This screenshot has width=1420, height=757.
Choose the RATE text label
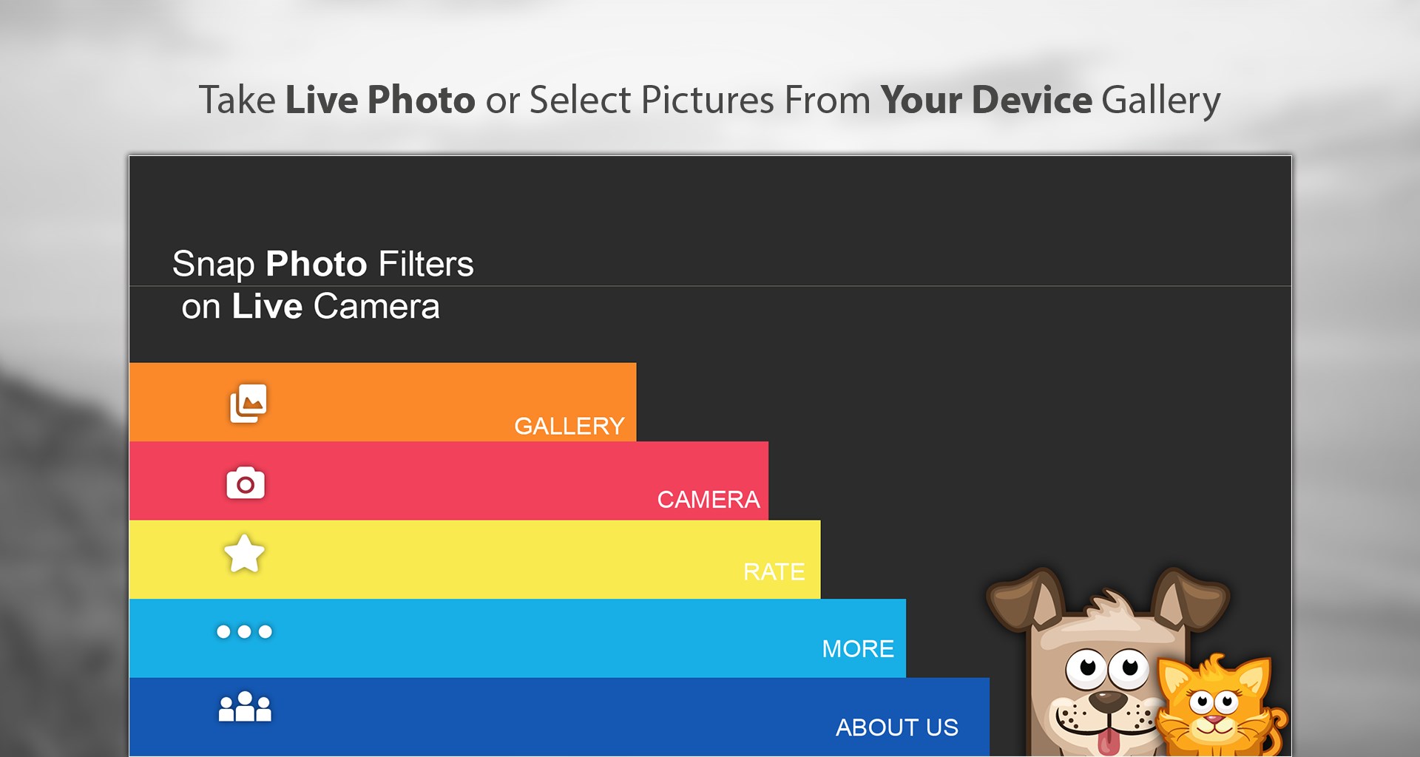[x=774, y=571]
